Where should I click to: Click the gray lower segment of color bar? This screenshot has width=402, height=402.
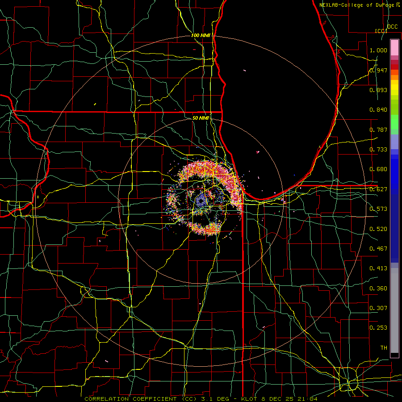[394, 310]
